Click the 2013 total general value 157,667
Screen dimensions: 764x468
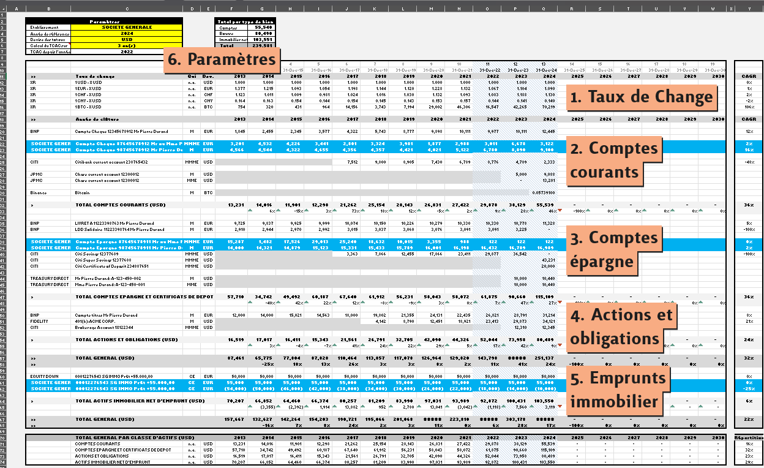232,419
